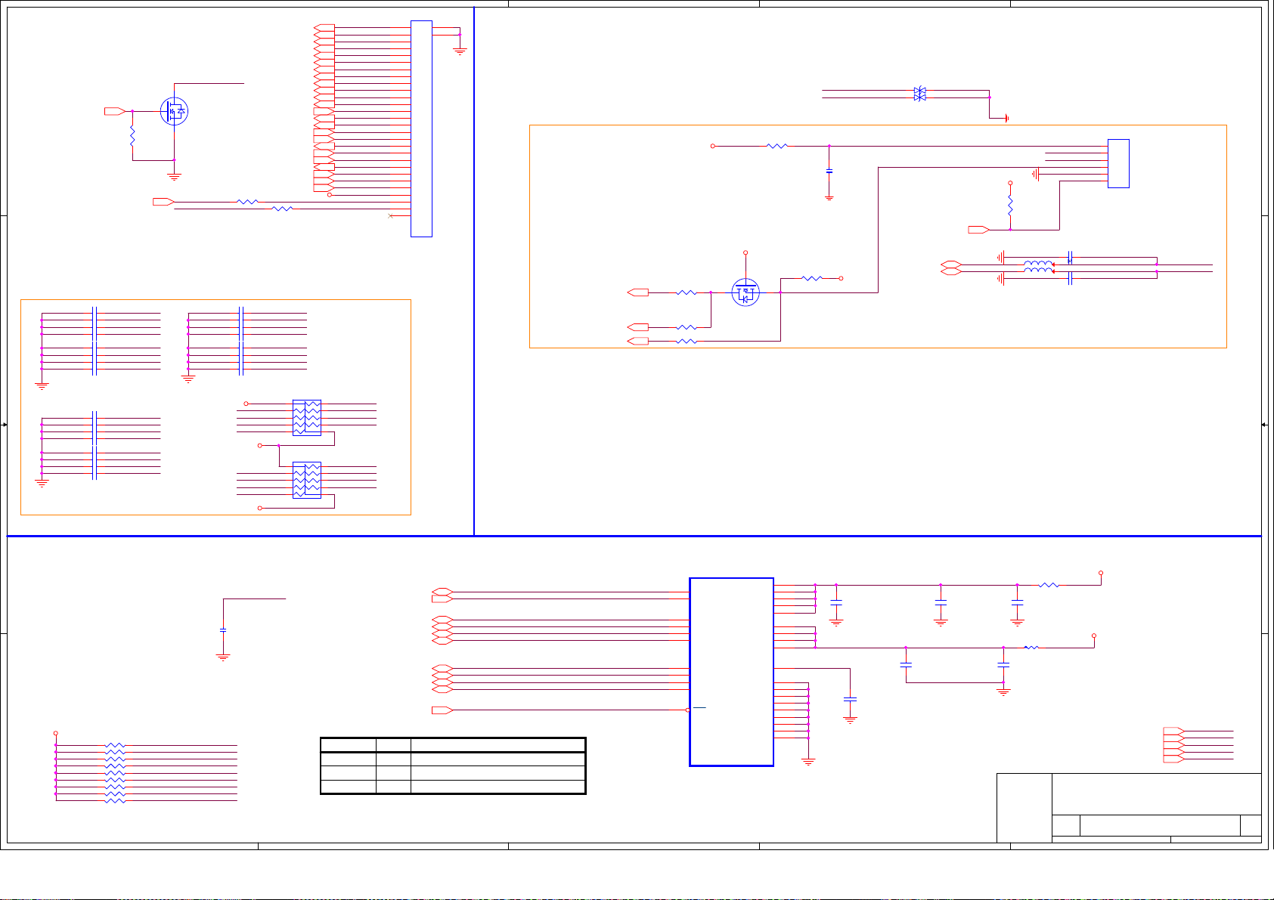This screenshot has width=1274, height=900.
Task: Select the large blue IC rectangle at the bottom
Action: pos(731,672)
